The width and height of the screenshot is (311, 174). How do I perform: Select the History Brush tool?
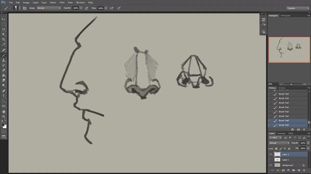click(x=3, y=65)
